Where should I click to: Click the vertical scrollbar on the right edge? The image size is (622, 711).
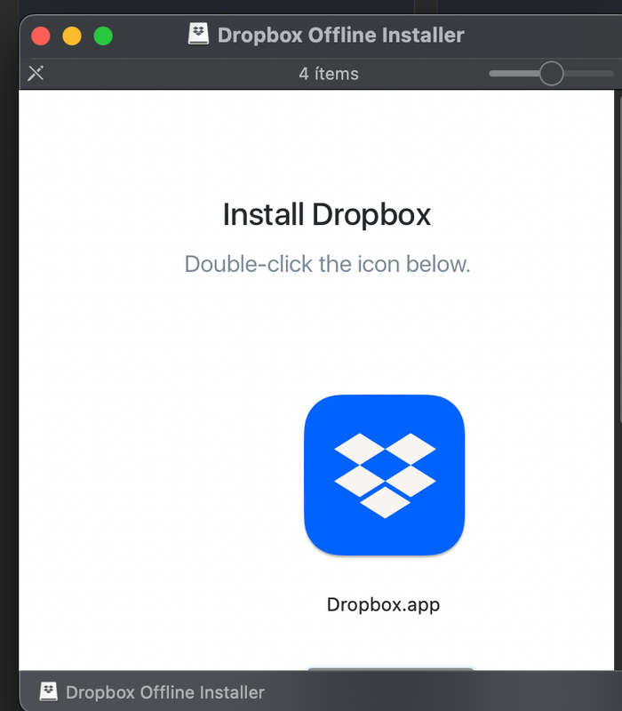pyautogui.click(x=618, y=259)
